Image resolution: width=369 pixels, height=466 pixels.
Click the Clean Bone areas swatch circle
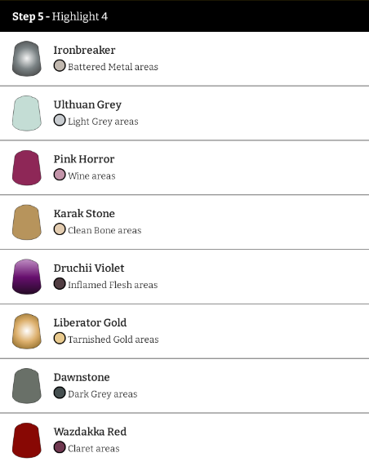pos(60,229)
